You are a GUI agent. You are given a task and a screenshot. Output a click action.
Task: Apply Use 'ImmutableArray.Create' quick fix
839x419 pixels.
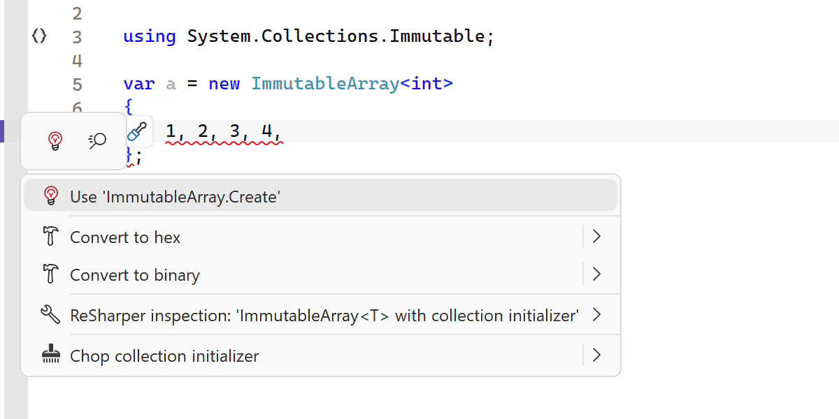175,197
